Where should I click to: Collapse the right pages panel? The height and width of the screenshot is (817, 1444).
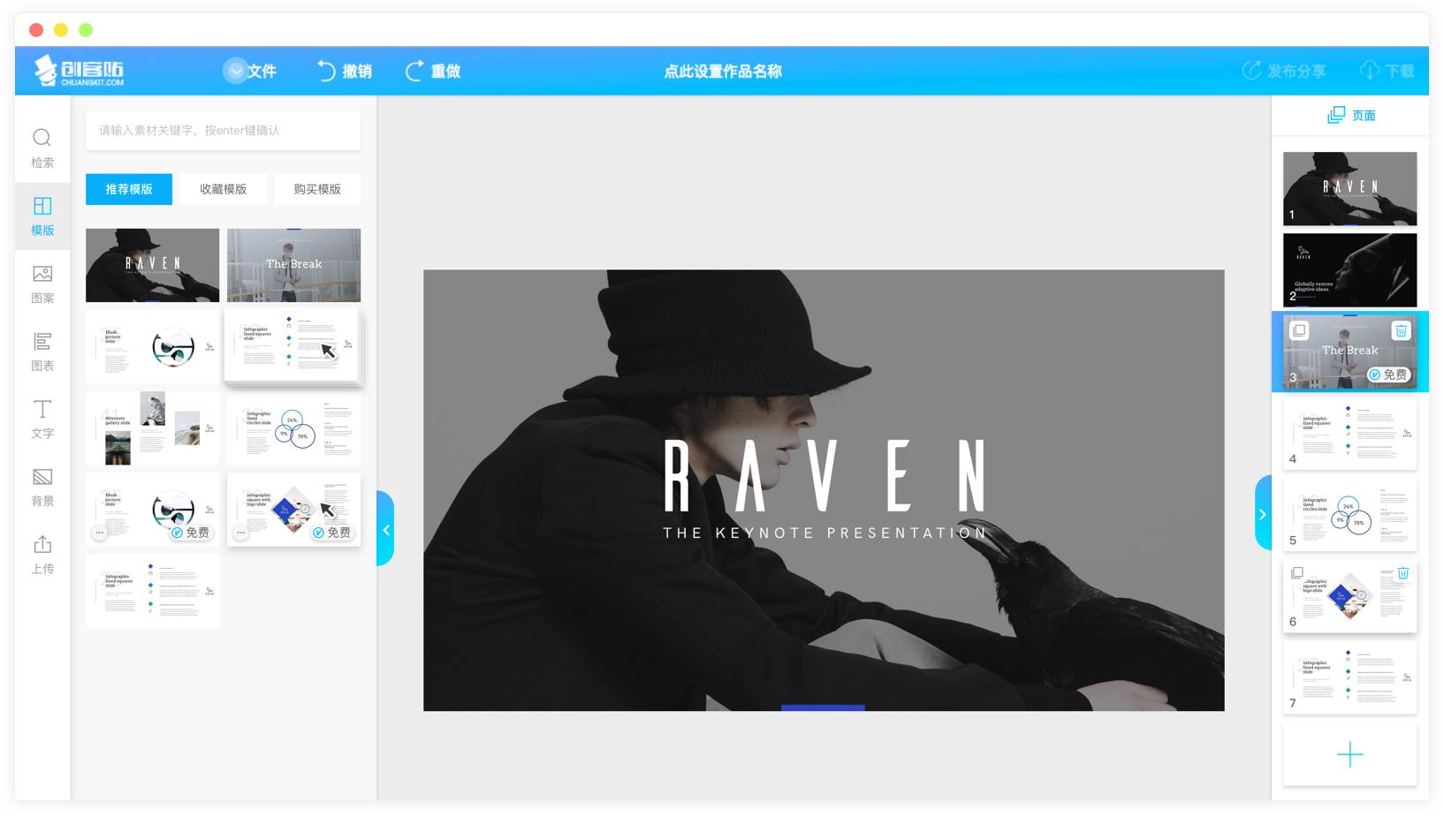coord(1263,514)
